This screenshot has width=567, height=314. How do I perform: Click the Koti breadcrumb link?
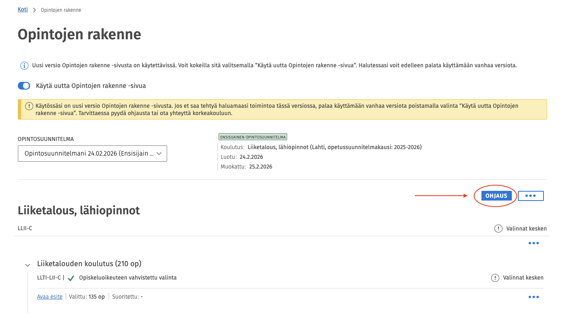point(23,9)
